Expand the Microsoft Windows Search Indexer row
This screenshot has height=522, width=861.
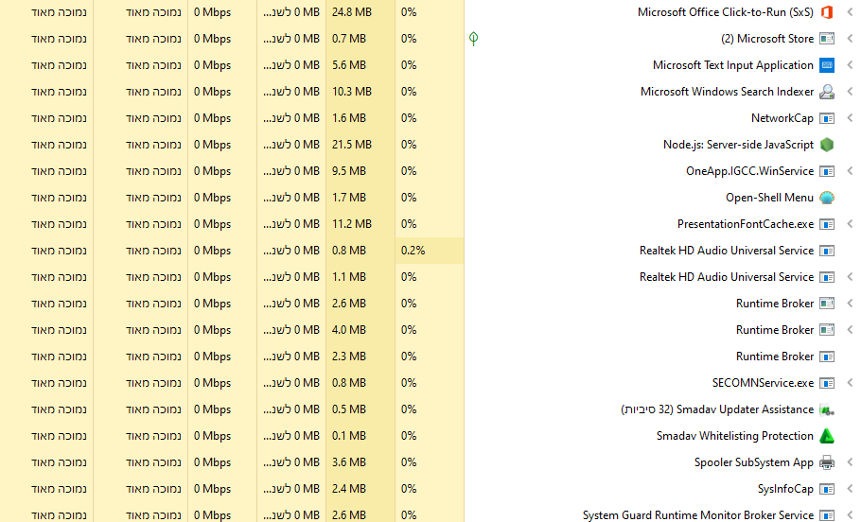coord(850,92)
